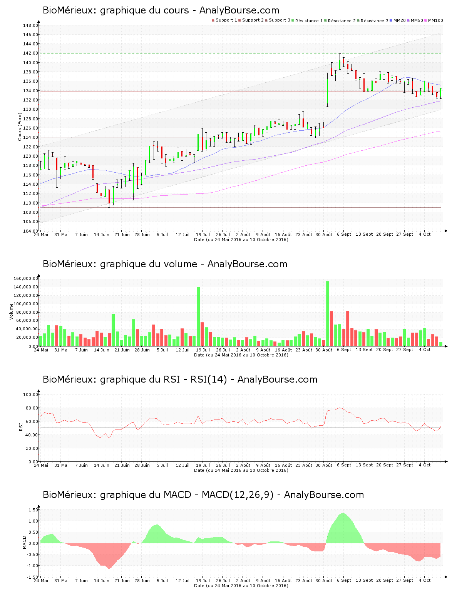Viewport: 462px width, 596px height.
Task: Select the MM50 legend label
Action: point(417,20)
